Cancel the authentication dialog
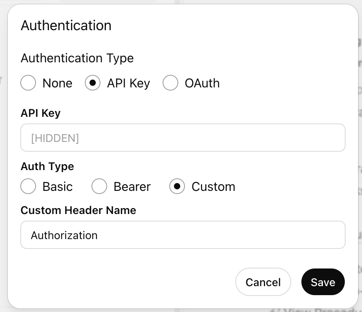Image resolution: width=362 pixels, height=312 pixels. click(x=263, y=282)
